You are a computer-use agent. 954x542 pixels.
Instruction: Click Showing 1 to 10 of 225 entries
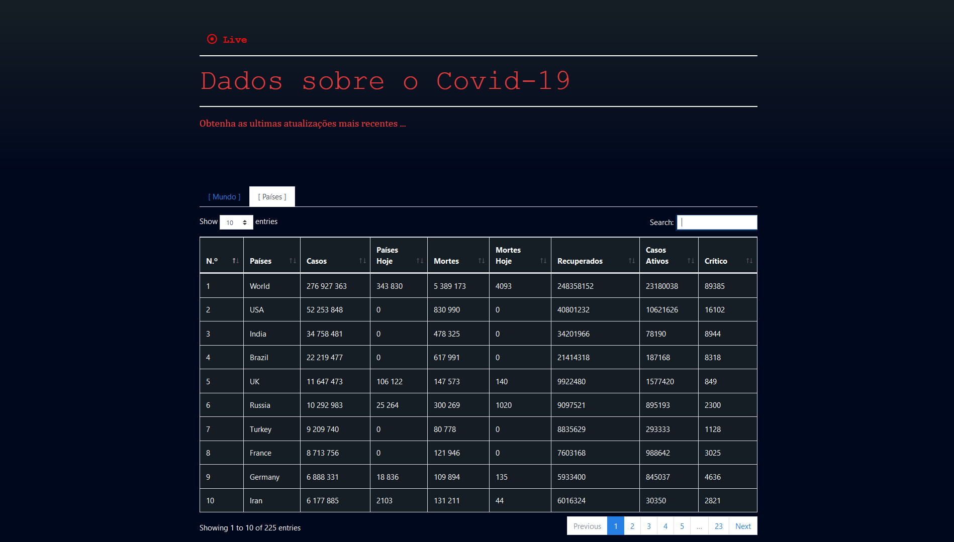pos(250,527)
